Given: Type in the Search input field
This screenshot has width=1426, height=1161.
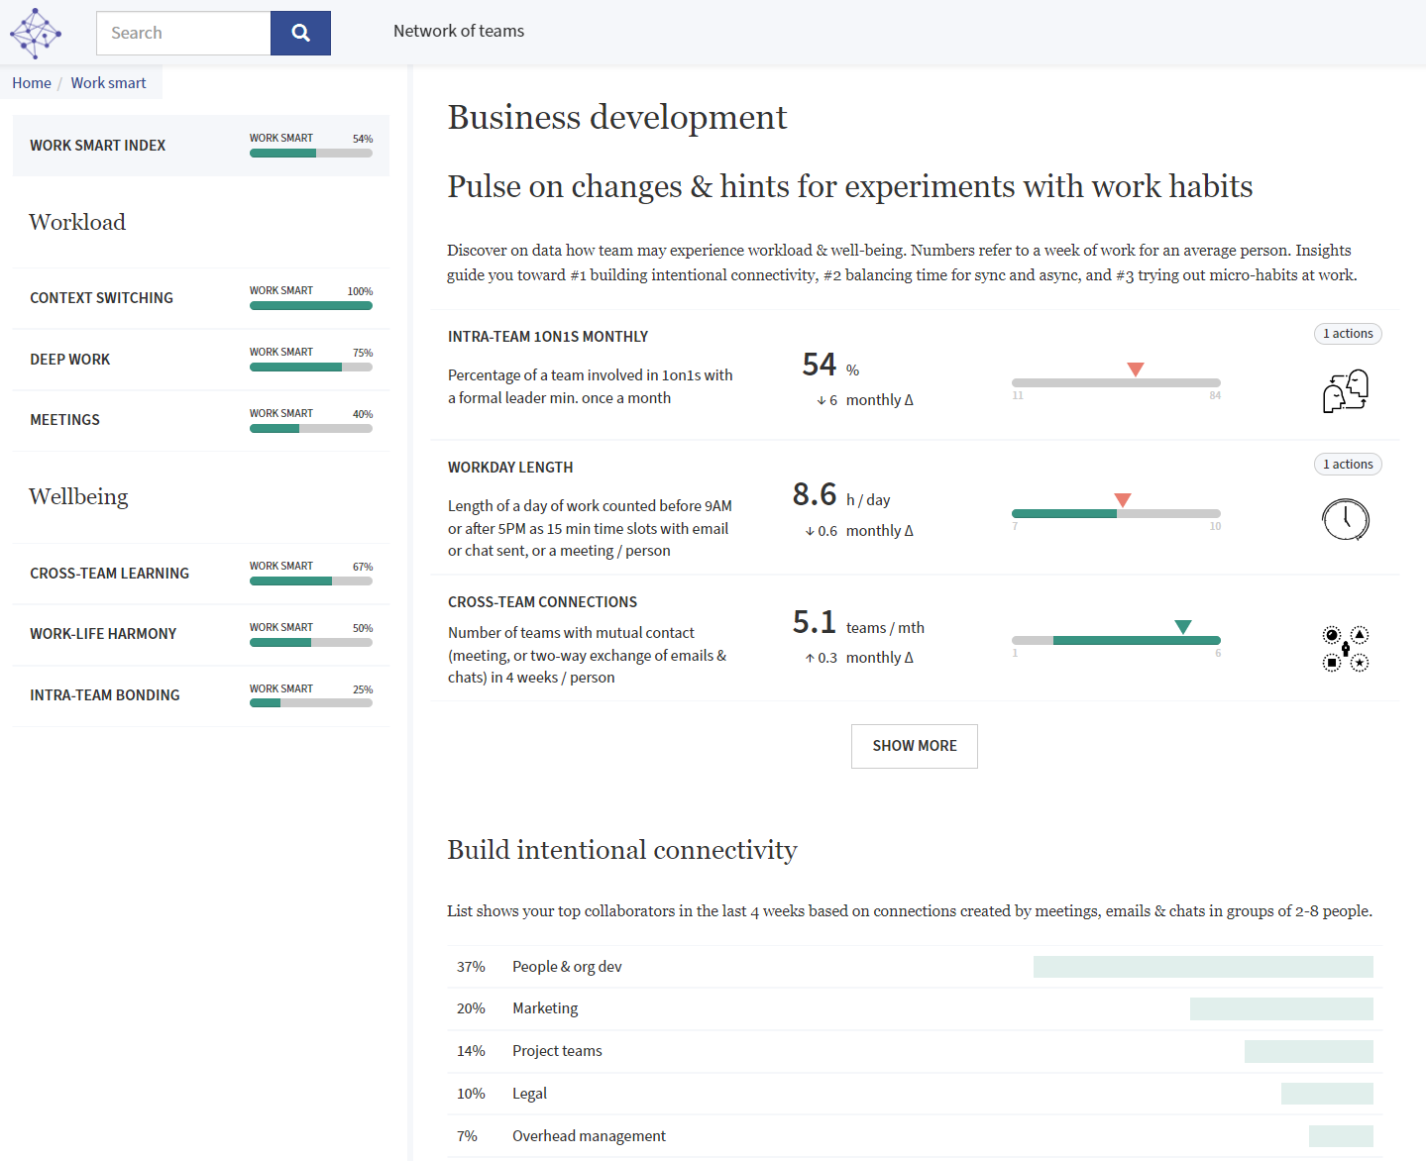Looking at the screenshot, I should click(x=183, y=34).
